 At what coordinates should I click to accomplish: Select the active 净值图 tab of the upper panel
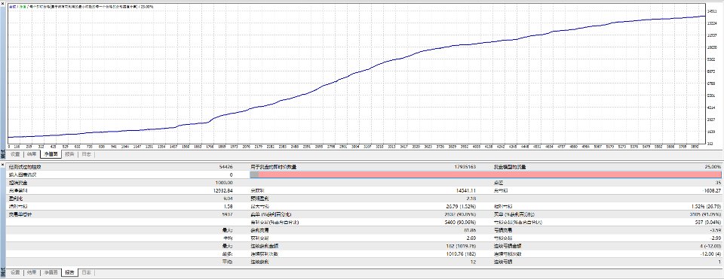pos(51,154)
